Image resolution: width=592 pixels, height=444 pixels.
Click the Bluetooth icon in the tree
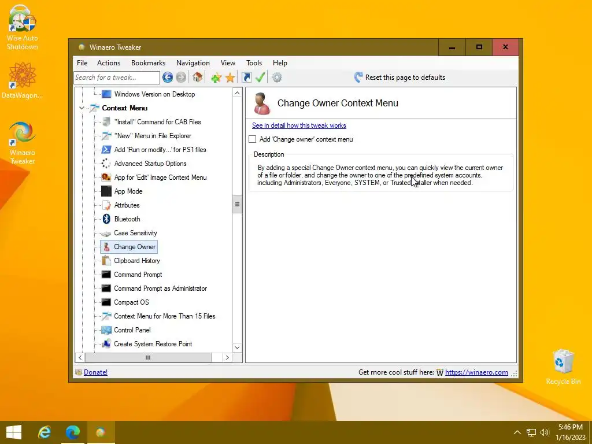coord(106,219)
